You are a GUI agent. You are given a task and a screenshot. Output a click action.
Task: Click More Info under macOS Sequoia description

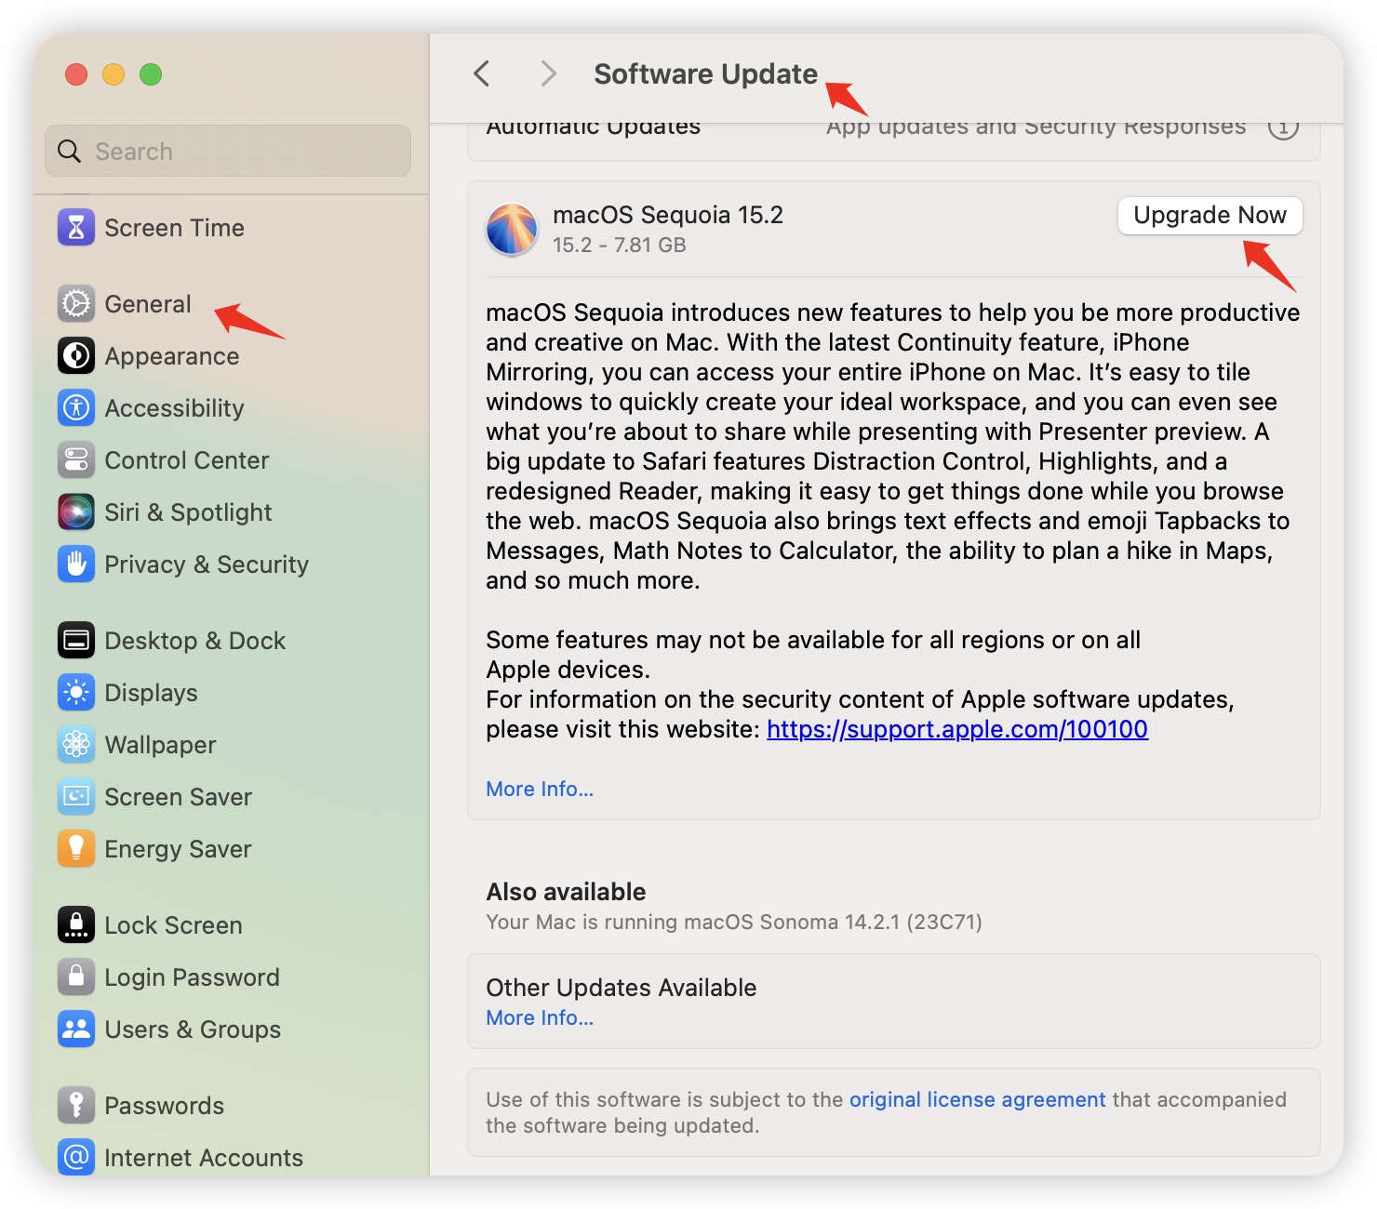pos(540,789)
